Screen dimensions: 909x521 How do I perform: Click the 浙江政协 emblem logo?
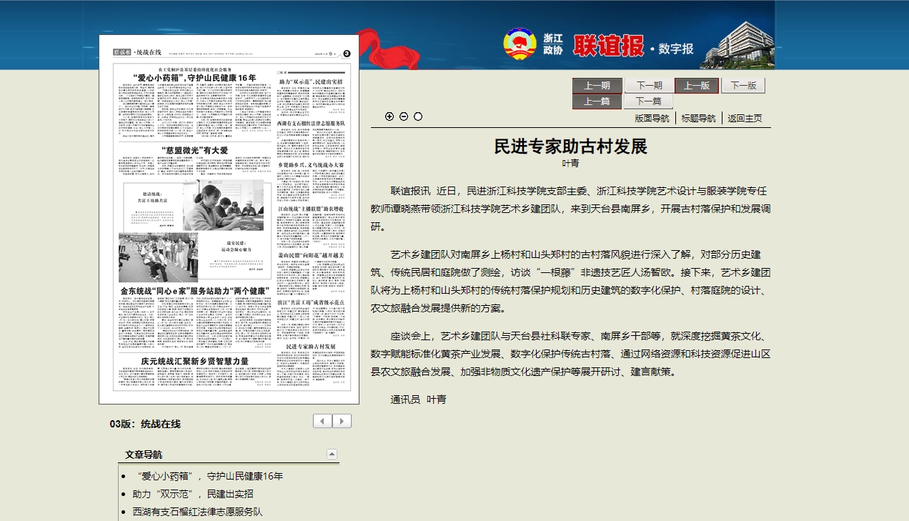(519, 45)
